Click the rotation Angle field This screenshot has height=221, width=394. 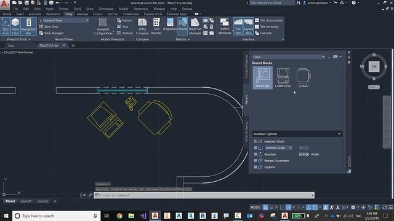[x=304, y=154]
